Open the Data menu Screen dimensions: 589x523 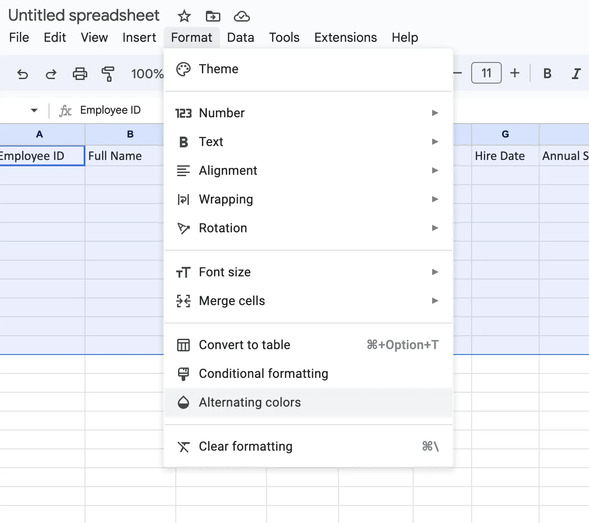tap(241, 37)
